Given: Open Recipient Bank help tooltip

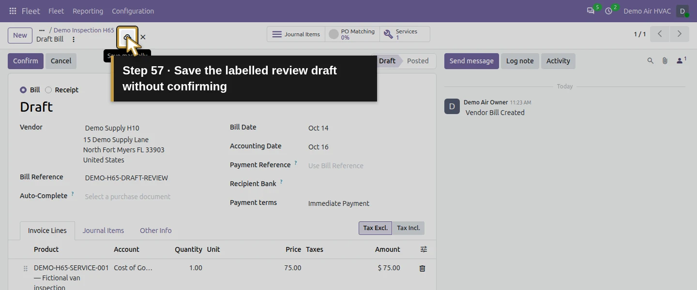Looking at the screenshot, I should pyautogui.click(x=281, y=182).
